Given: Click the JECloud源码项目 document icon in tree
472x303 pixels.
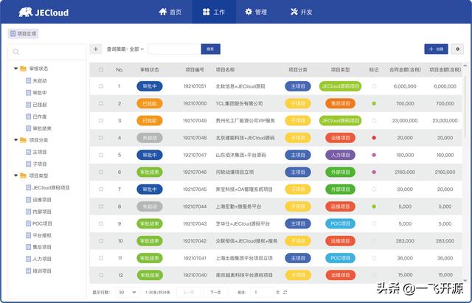Looking at the screenshot, I should click(x=28, y=188).
